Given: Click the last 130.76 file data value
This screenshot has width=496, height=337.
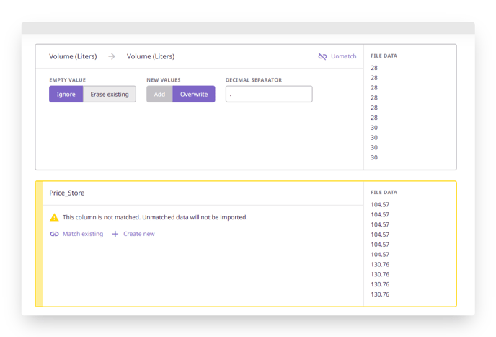Looking at the screenshot, I should (380, 294).
